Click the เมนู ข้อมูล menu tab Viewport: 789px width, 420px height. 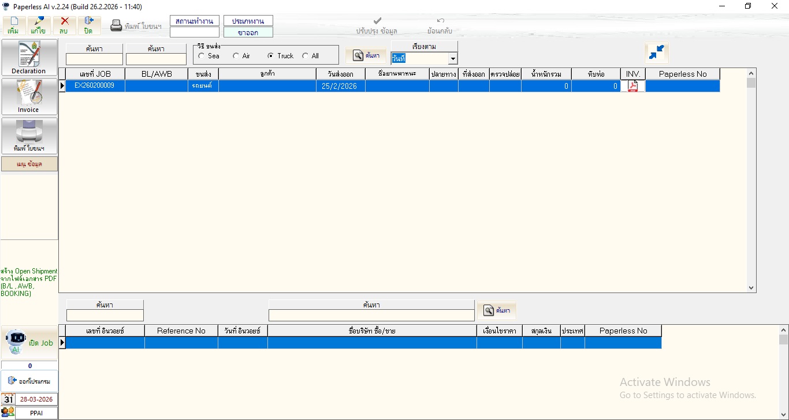[x=29, y=164]
